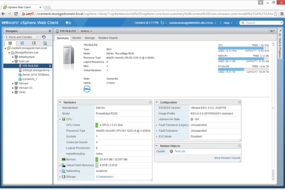
Task: Go back to Hosts and Clusters
Action: [20, 37]
